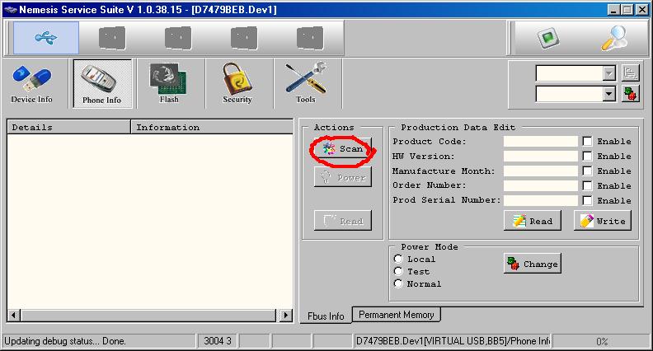Click 'Updating debug status... Done.' status text
This screenshot has height=351, width=653.
[65, 341]
